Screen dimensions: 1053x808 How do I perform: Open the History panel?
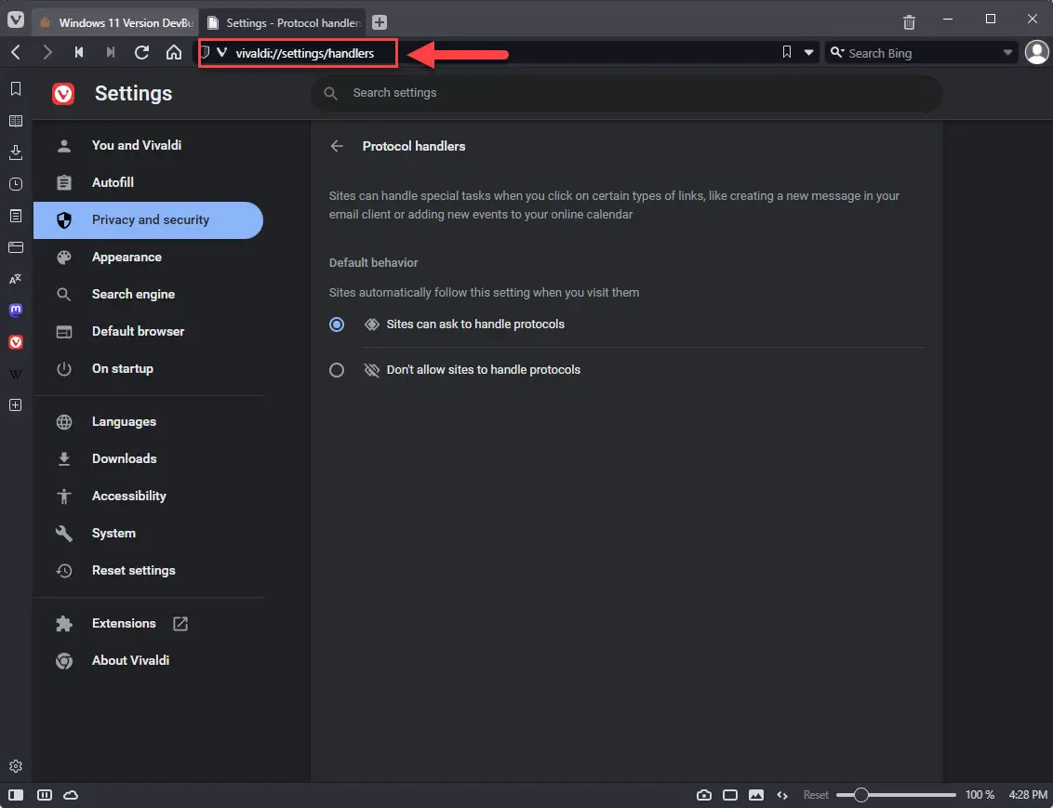tap(16, 184)
